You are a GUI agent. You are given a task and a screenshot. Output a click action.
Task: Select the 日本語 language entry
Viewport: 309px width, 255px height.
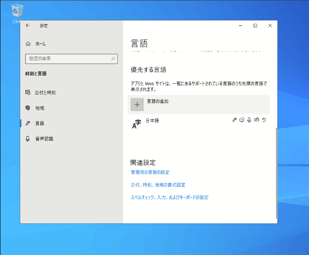pos(199,124)
